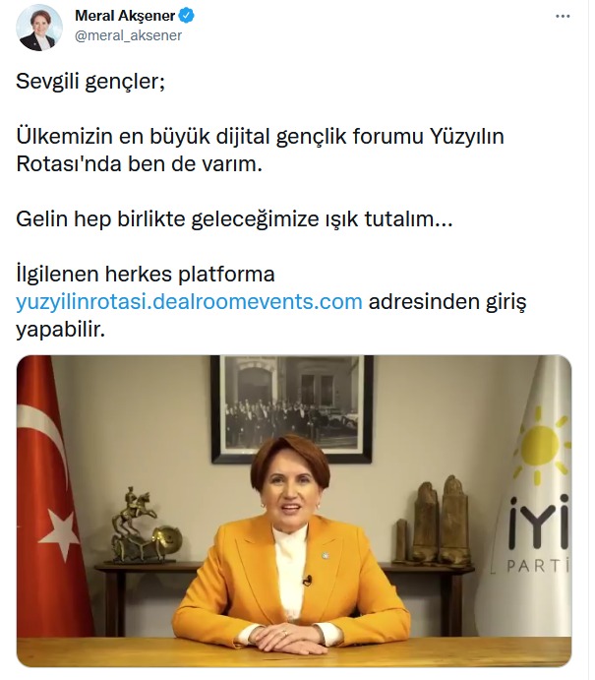Play the embedded video of the speaker
Viewport: 595px width, 680px height.
point(294,511)
